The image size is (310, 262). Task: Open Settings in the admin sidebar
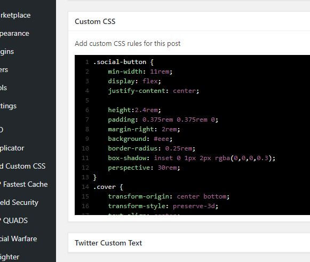click(x=9, y=106)
